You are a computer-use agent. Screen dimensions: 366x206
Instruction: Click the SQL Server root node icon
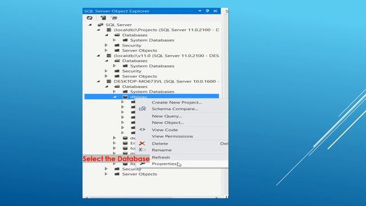(x=101, y=25)
